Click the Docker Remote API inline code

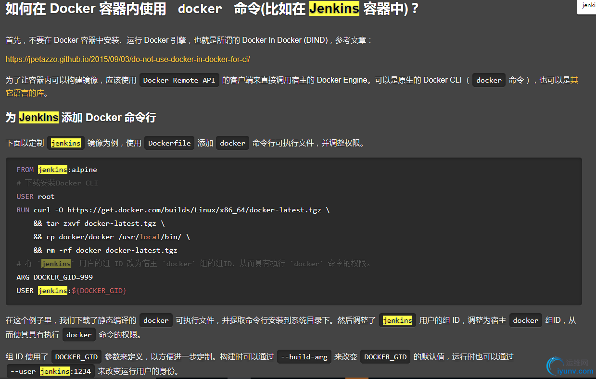tap(179, 80)
